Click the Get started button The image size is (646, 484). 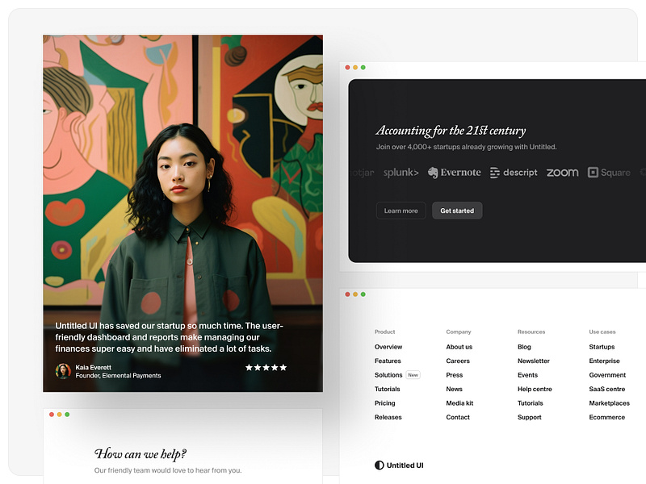[457, 211]
